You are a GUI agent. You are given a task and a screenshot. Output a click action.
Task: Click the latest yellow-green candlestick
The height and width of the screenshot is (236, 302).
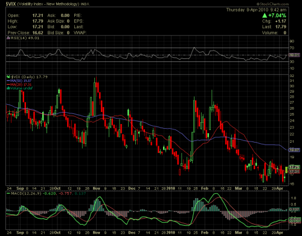[x=286, y=170]
